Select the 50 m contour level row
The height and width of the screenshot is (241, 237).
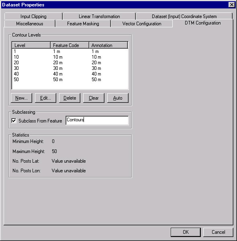coord(70,80)
